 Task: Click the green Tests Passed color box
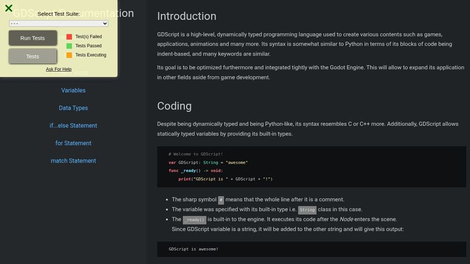(69, 46)
